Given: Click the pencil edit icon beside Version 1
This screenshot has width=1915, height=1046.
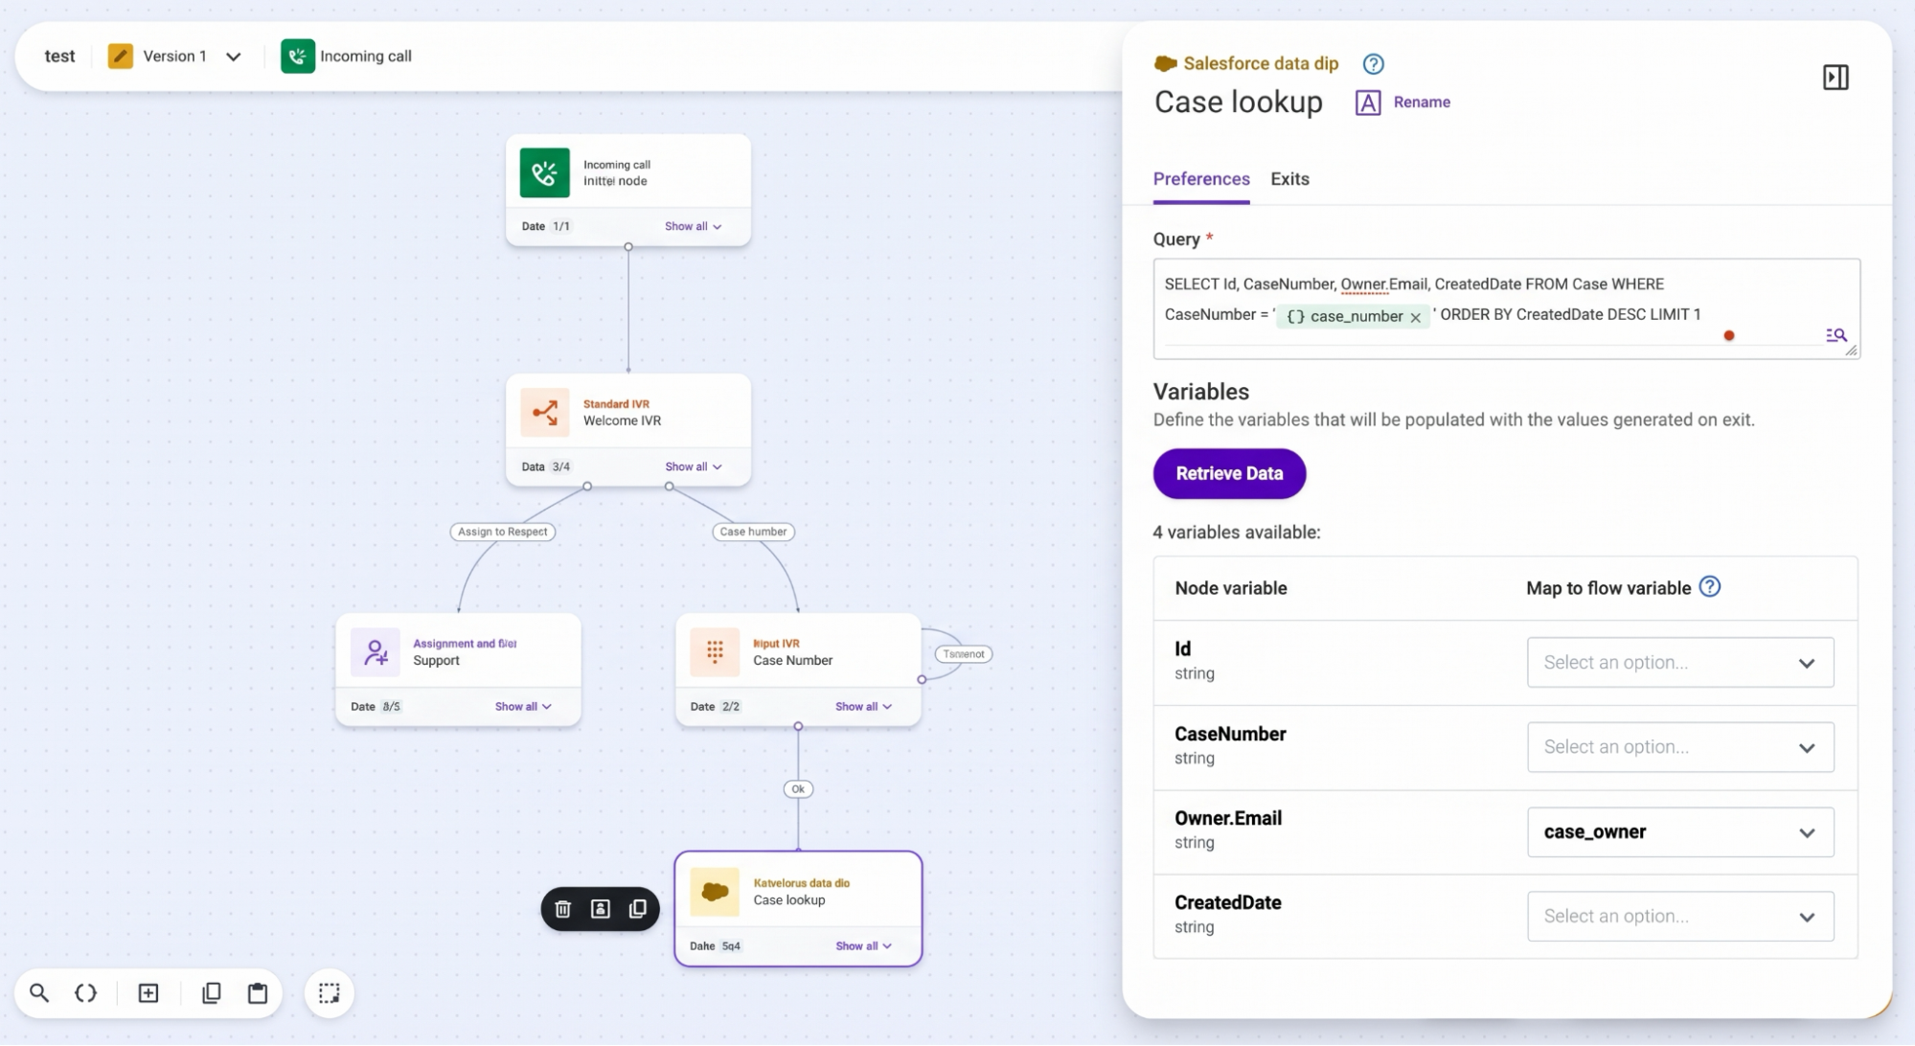Looking at the screenshot, I should [x=121, y=57].
